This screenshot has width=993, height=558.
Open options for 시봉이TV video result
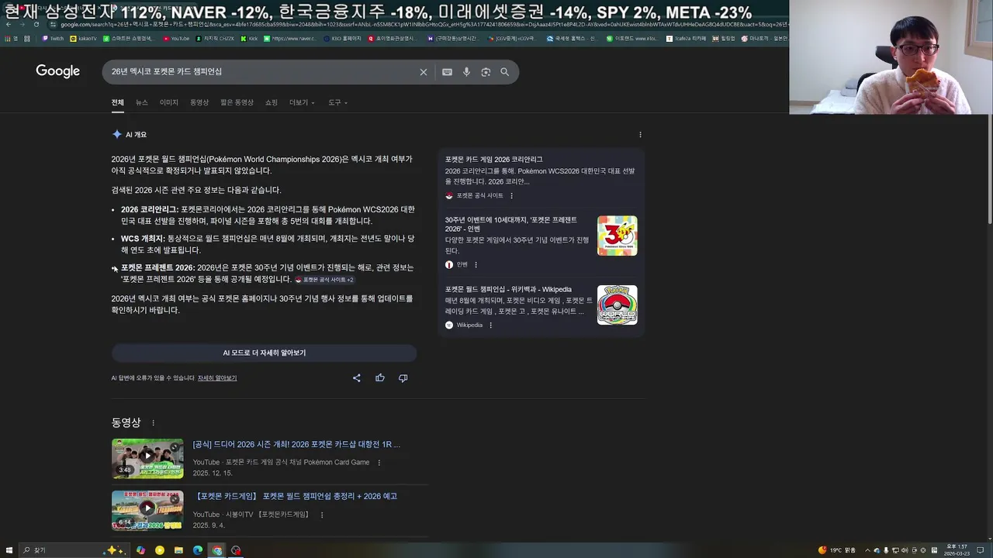322,515
